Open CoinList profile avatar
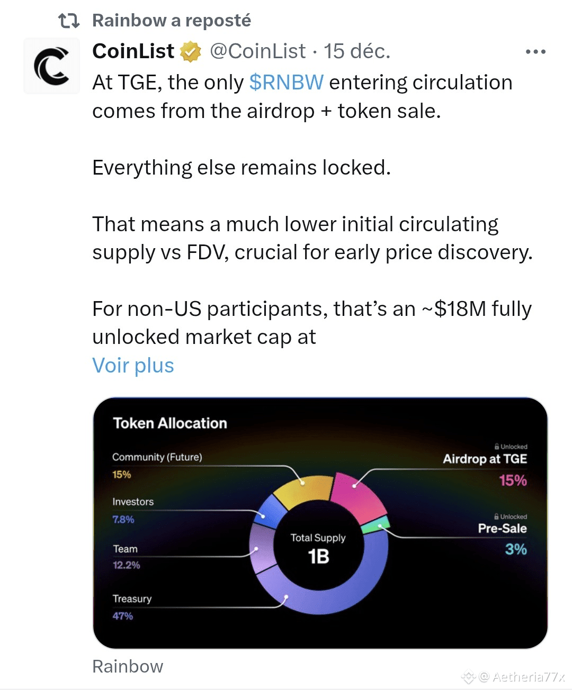Image resolution: width=572 pixels, height=690 pixels. [52, 66]
